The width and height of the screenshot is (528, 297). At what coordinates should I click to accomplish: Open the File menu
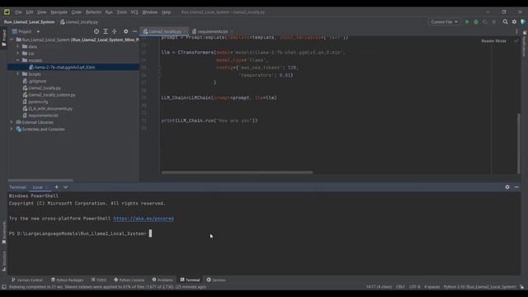pos(18,12)
